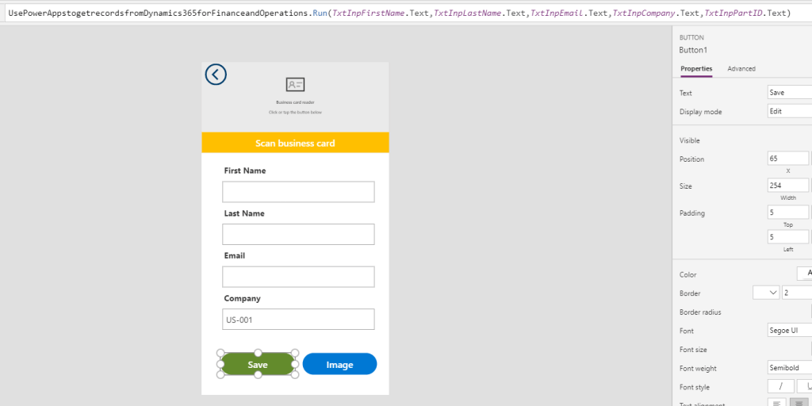Select the Properties tab
The image size is (812, 406).
(696, 69)
